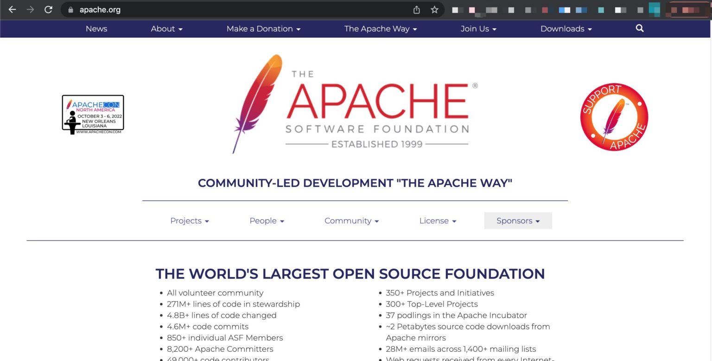Expand the Sponsors dropdown
712x361 pixels.
[518, 221]
